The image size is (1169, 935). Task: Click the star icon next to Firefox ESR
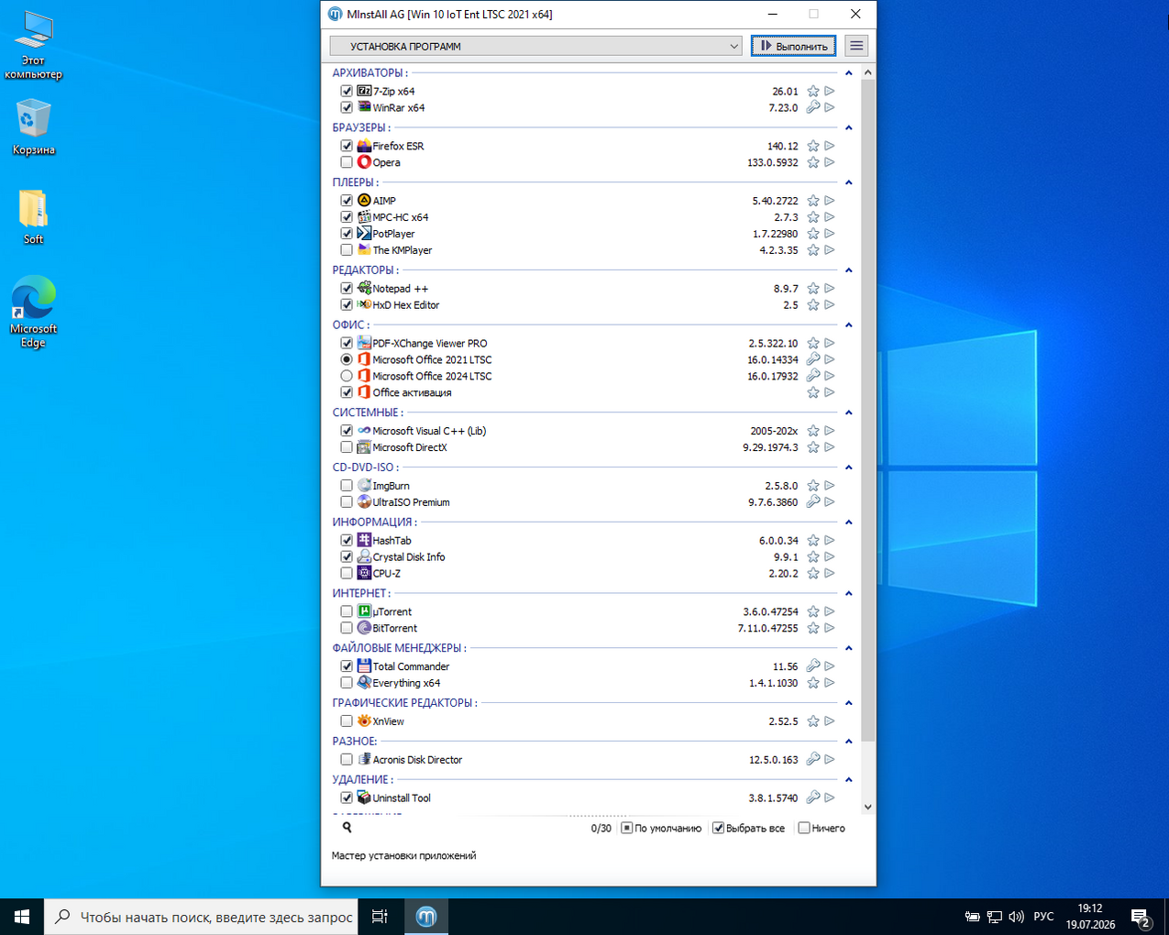[813, 146]
